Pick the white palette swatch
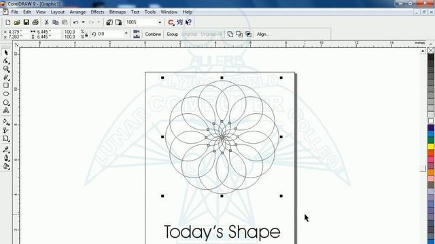This screenshot has width=435, height=244. pos(431,121)
